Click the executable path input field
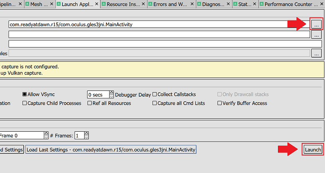Image resolution: width=325 pixels, height=173 pixels. 158,25
